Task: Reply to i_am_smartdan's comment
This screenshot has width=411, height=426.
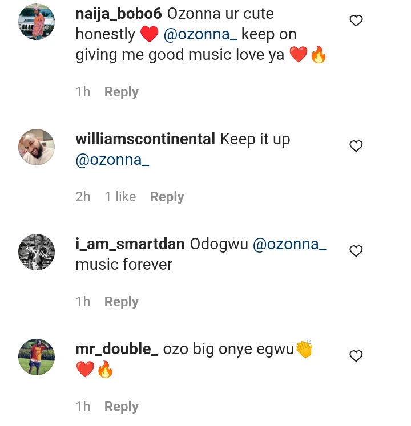Action: click(121, 302)
